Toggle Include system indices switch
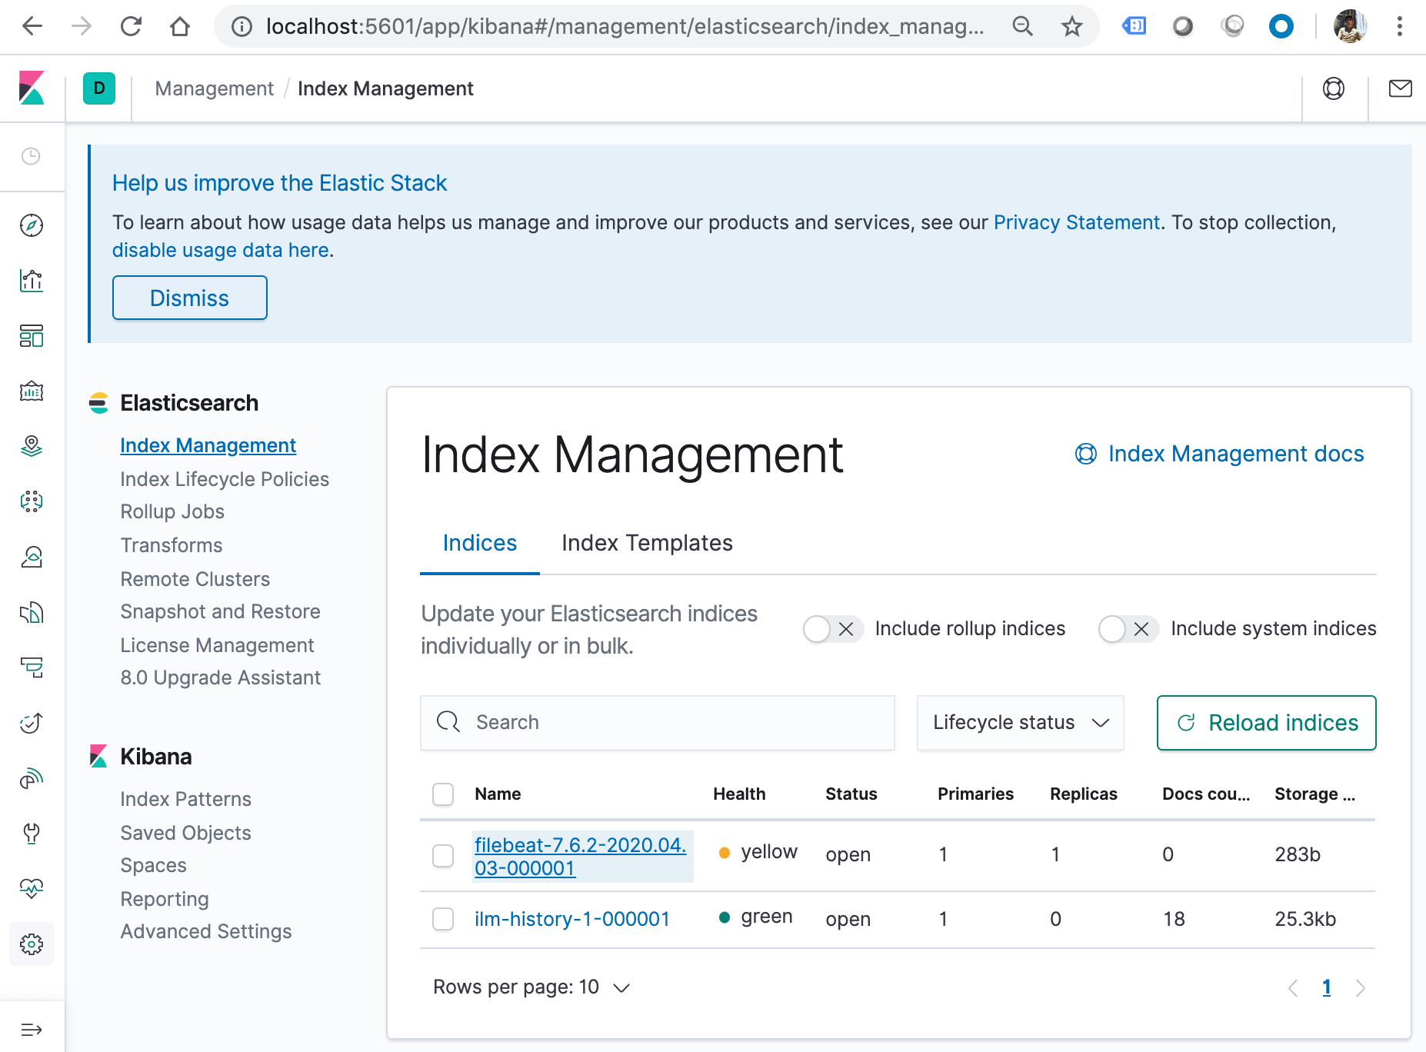This screenshot has width=1426, height=1052. 1128,629
